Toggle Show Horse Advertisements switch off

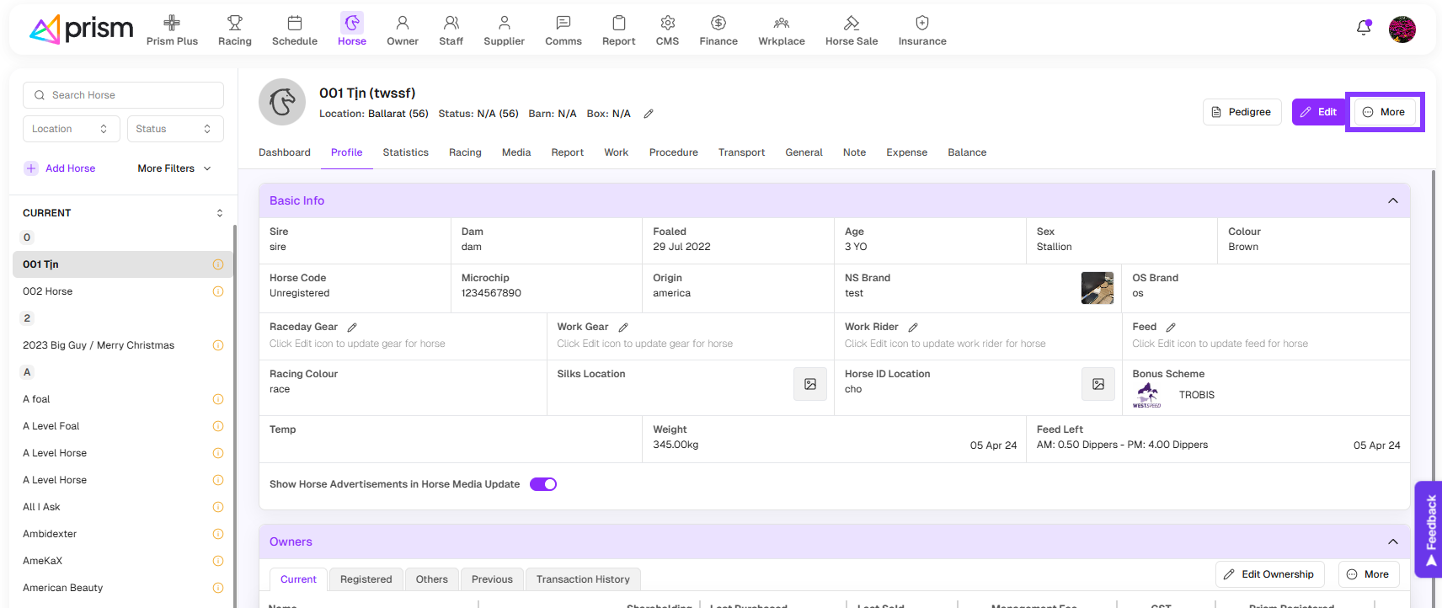(543, 484)
